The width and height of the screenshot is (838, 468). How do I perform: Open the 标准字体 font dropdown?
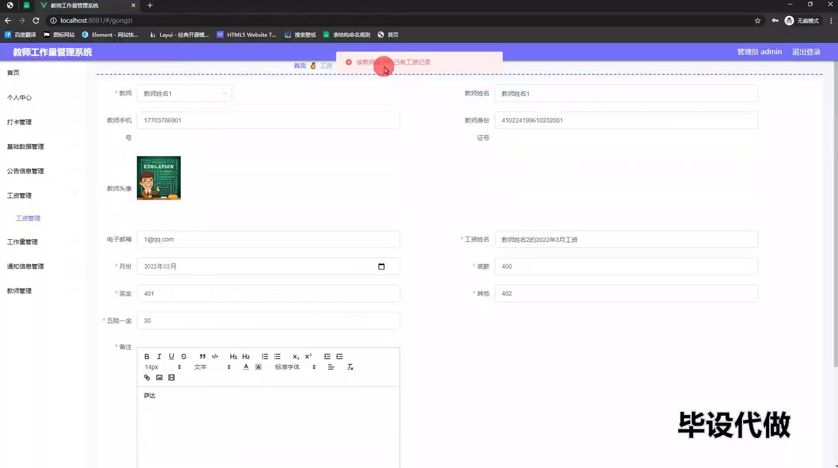pyautogui.click(x=295, y=367)
